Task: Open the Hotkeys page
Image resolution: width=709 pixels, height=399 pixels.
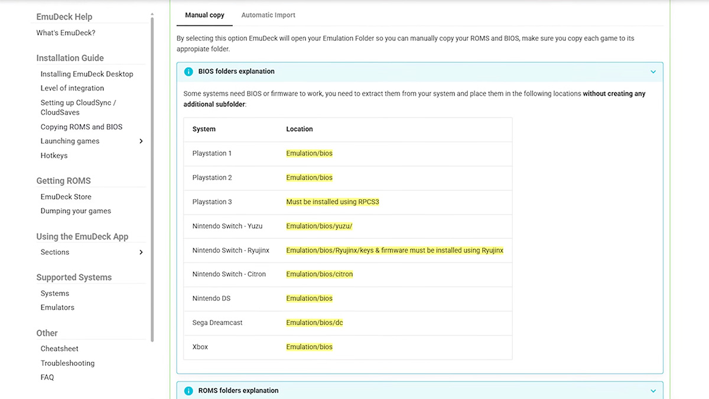Action: click(54, 155)
